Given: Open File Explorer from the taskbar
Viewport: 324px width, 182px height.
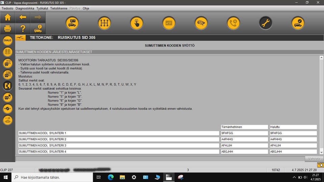Looking at the screenshot, I should pyautogui.click(x=122, y=177).
